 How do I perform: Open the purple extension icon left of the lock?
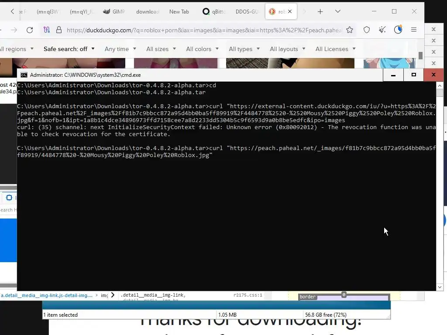[x=46, y=30]
